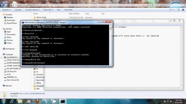Image resolution: width=186 pixels, height=104 pixels.
Task: Launch Internet Explorer from the taskbar
Action: (x=12, y=101)
